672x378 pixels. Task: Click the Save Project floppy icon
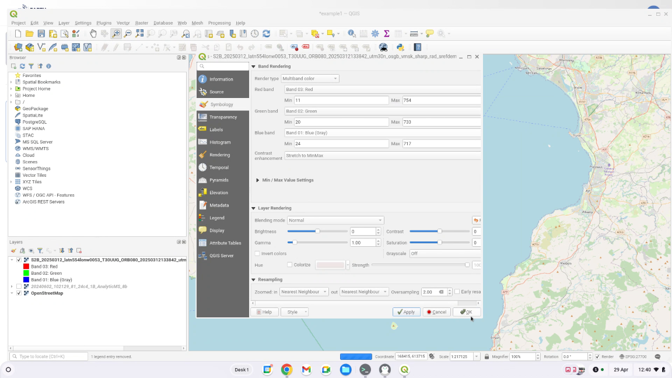41,34
